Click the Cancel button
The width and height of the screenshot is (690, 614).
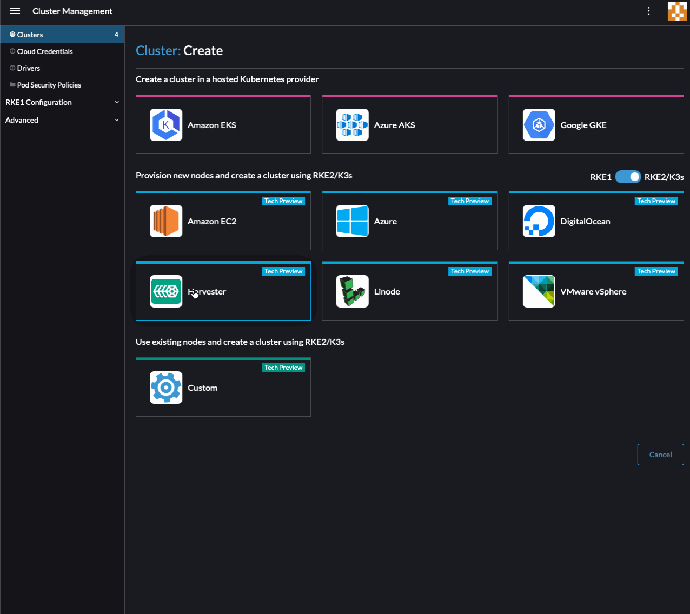coord(660,455)
